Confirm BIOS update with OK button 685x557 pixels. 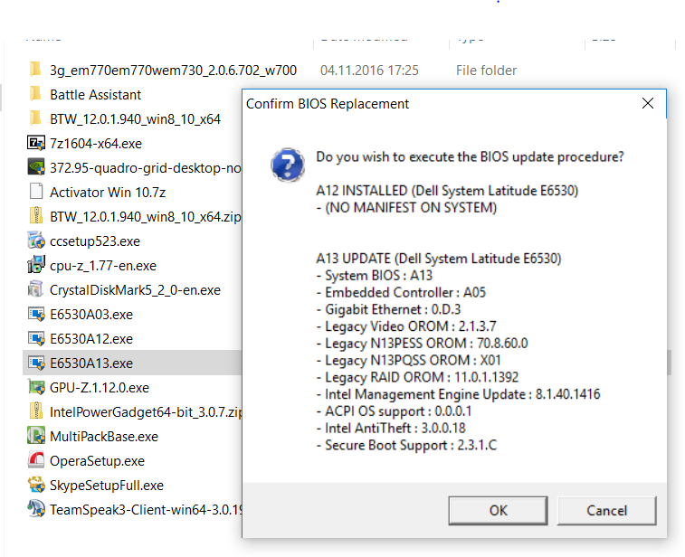[498, 511]
